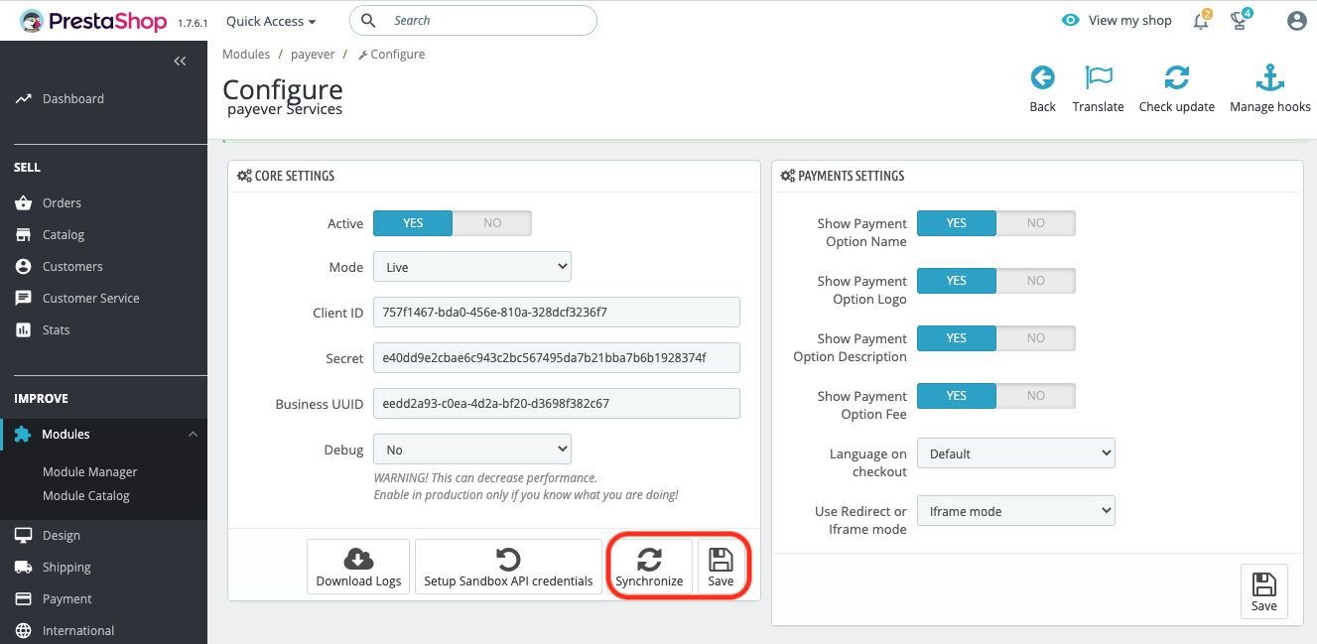
Task: Click in the Search field
Action: (x=473, y=20)
